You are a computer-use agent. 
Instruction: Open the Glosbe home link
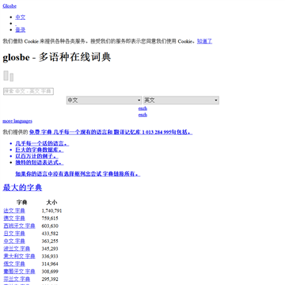pos(9,6)
